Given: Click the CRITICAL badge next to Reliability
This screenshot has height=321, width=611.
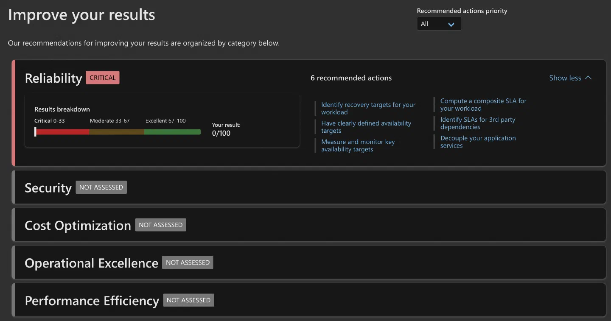Looking at the screenshot, I should coord(103,78).
